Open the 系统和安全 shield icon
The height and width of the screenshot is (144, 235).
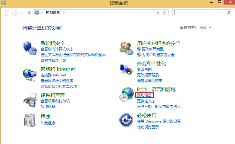(30, 48)
